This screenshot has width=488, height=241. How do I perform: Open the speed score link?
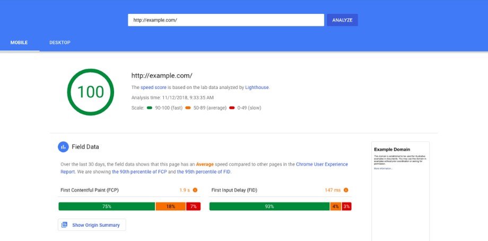click(153, 87)
